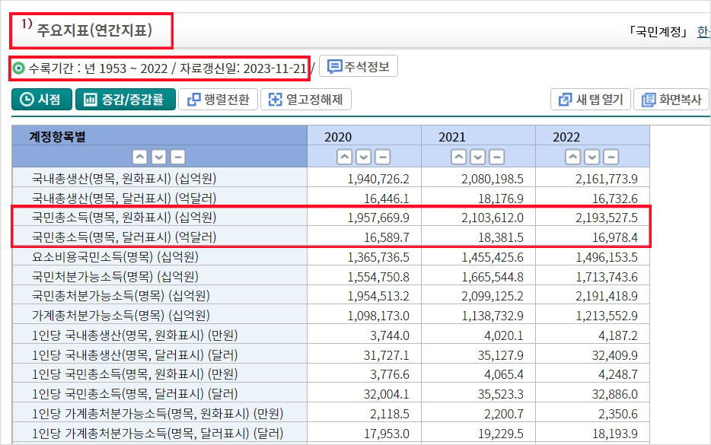Click the cell value 1,138,732.9
This screenshot has height=445, width=711.
tap(493, 316)
